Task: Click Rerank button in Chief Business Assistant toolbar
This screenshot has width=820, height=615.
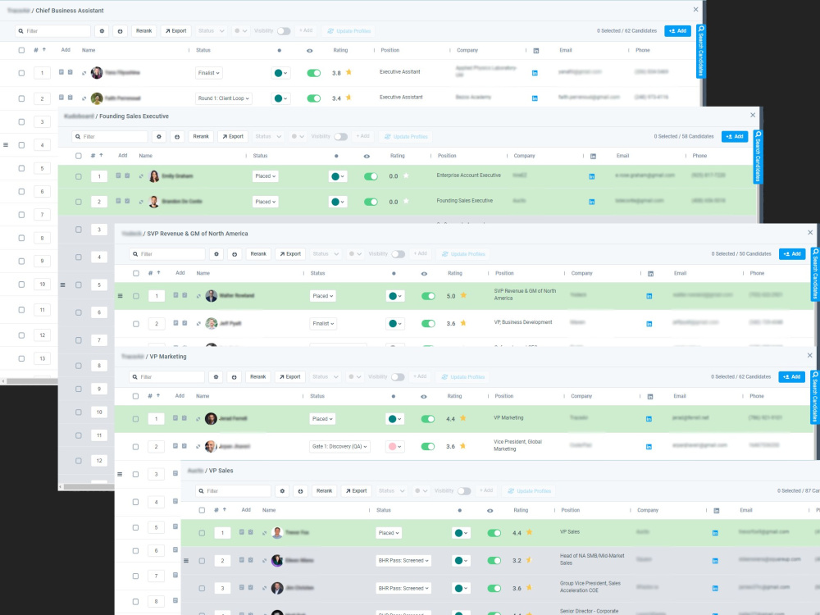Action: coord(143,31)
